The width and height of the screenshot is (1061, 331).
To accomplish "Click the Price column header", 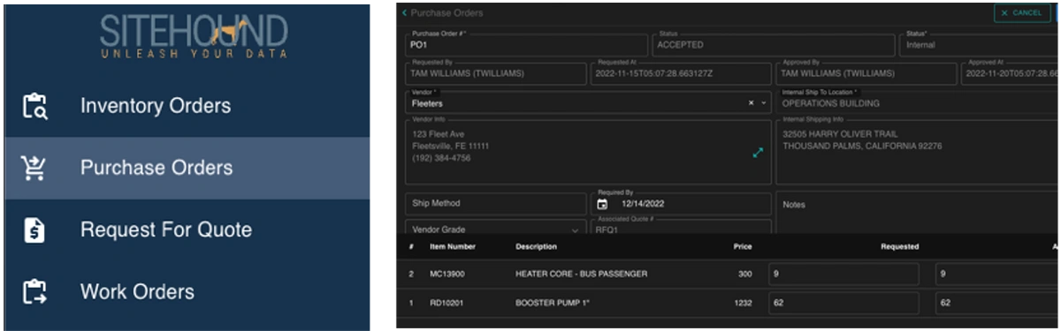I will point(743,247).
